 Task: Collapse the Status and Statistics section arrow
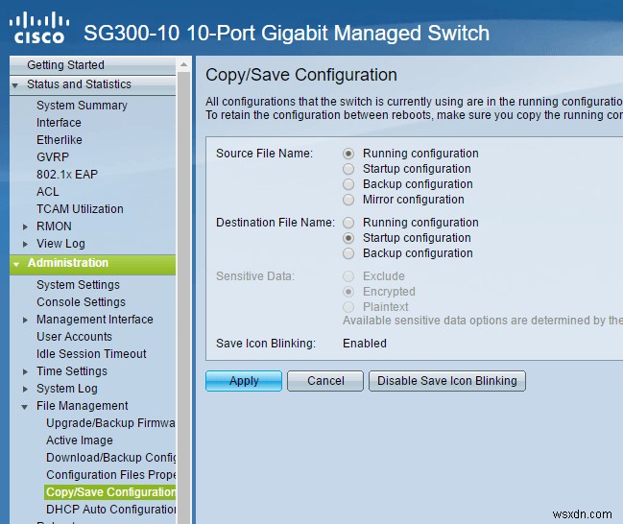click(15, 85)
